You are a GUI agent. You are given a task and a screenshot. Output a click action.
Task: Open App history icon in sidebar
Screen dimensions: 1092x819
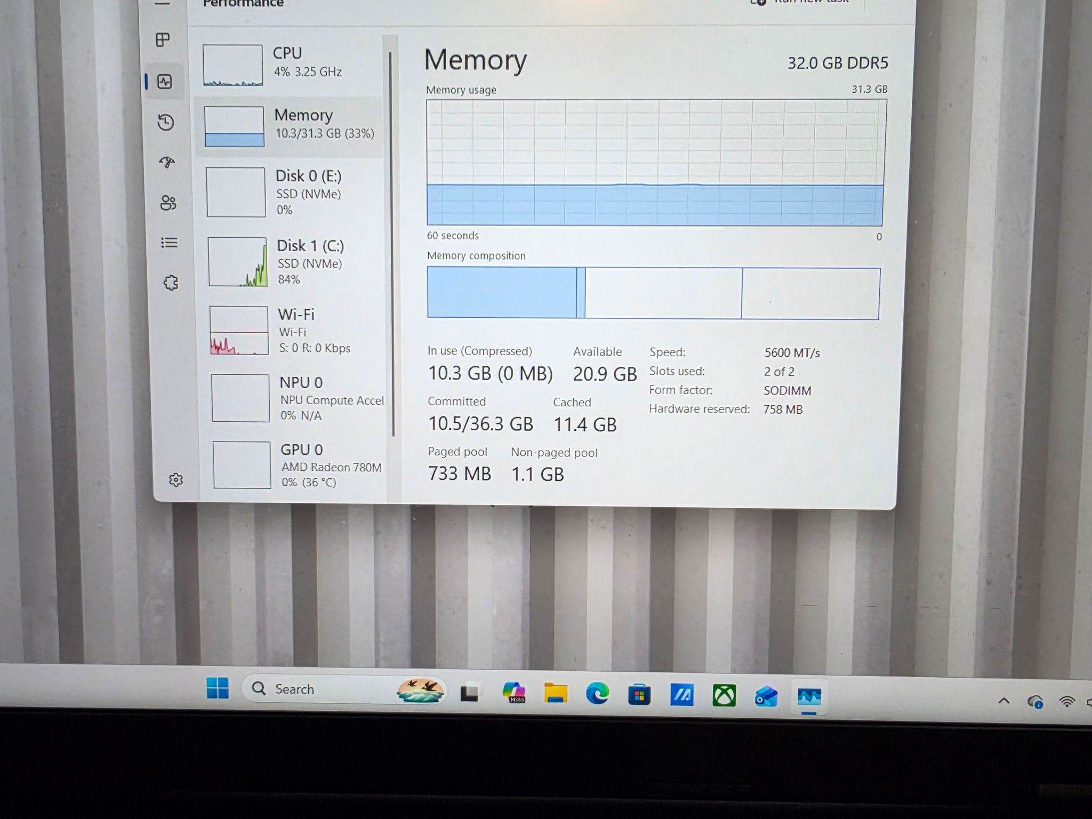point(166,122)
